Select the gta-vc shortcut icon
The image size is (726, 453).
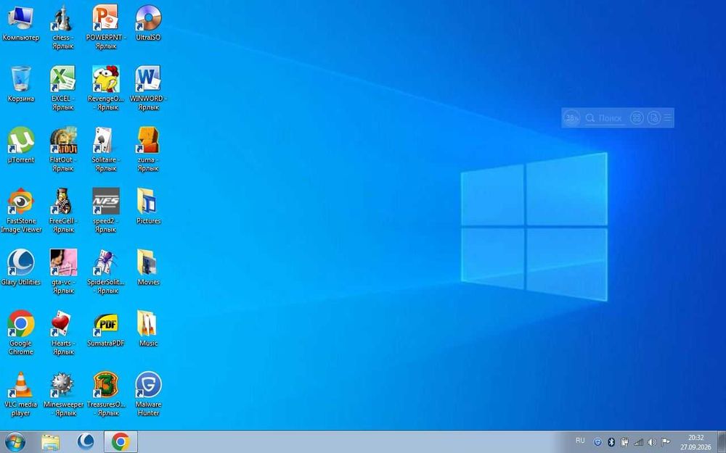coord(63,262)
